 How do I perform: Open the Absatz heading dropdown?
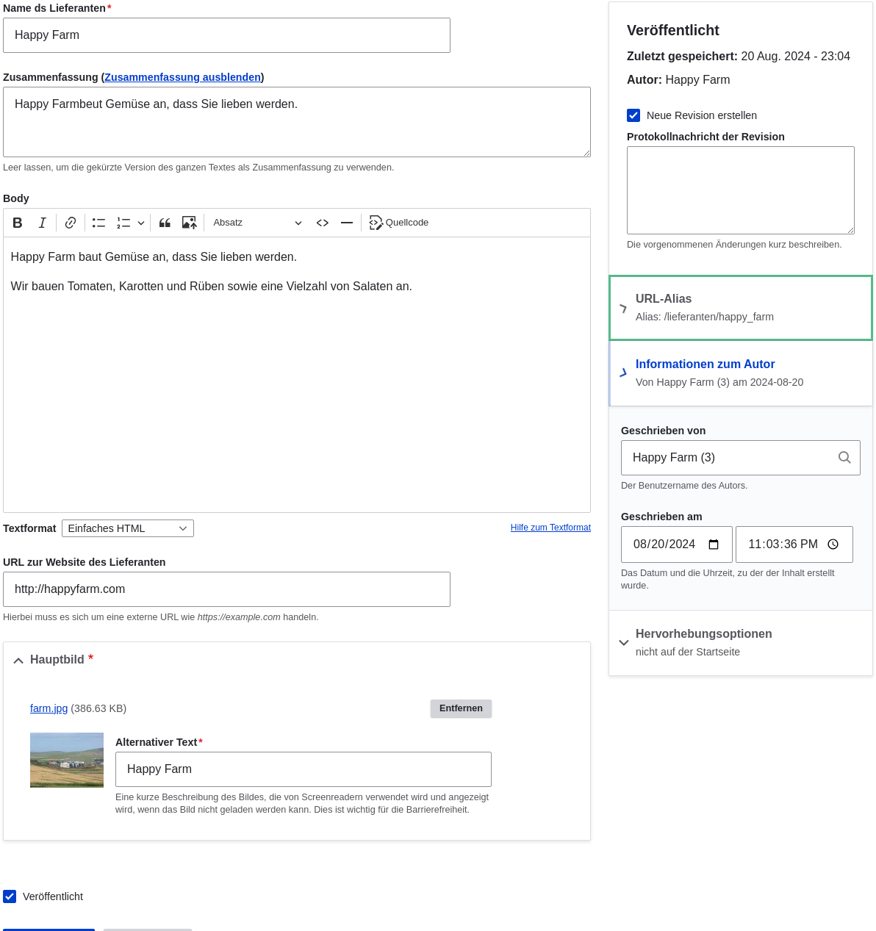click(x=257, y=223)
